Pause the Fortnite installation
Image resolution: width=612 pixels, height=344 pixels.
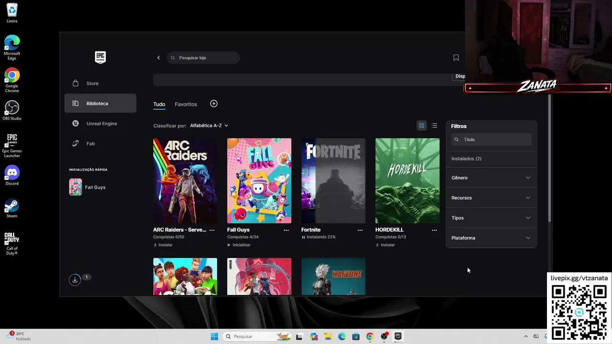pyautogui.click(x=304, y=237)
